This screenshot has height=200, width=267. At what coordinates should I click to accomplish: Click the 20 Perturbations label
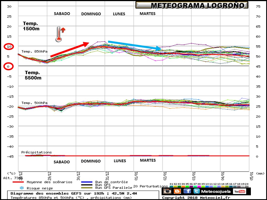coord(150,186)
